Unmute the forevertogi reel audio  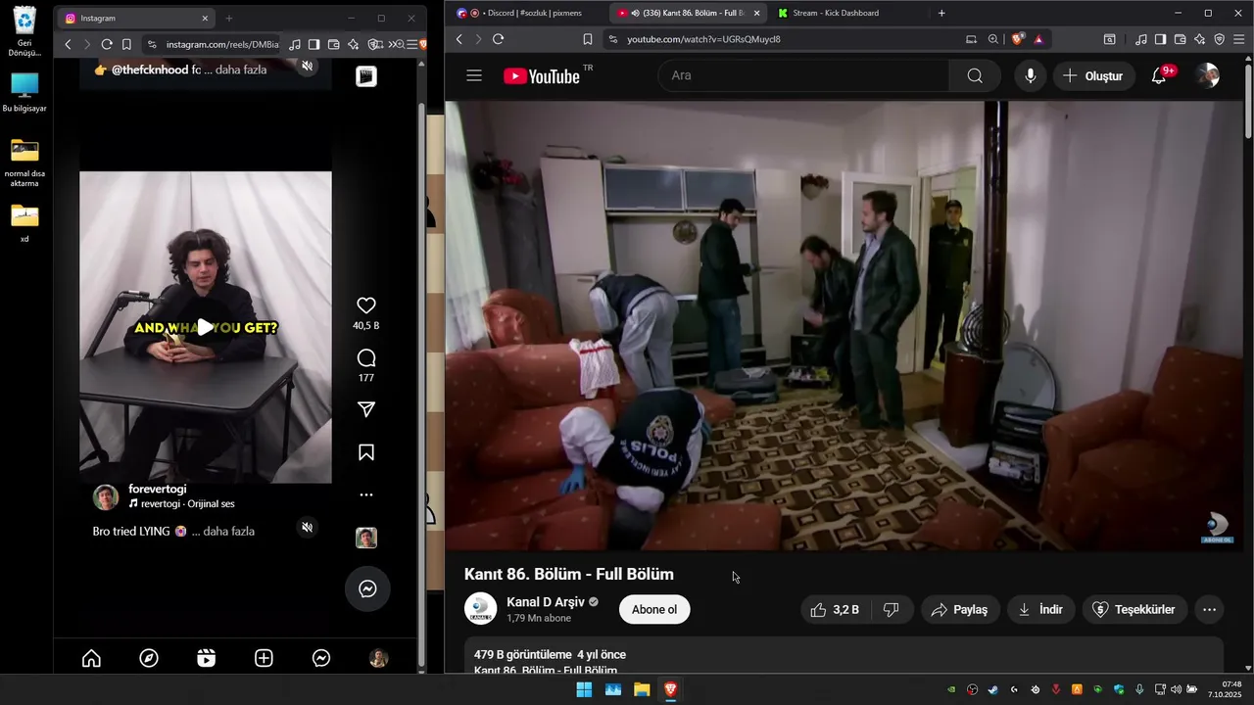(308, 528)
